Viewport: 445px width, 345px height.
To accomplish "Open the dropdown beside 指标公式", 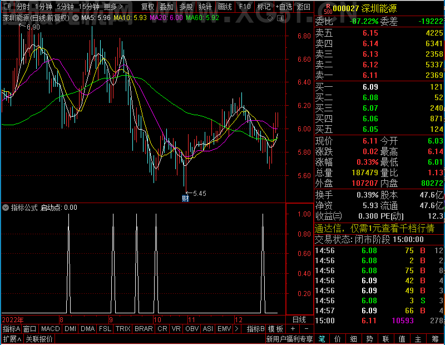I will tap(6, 208).
